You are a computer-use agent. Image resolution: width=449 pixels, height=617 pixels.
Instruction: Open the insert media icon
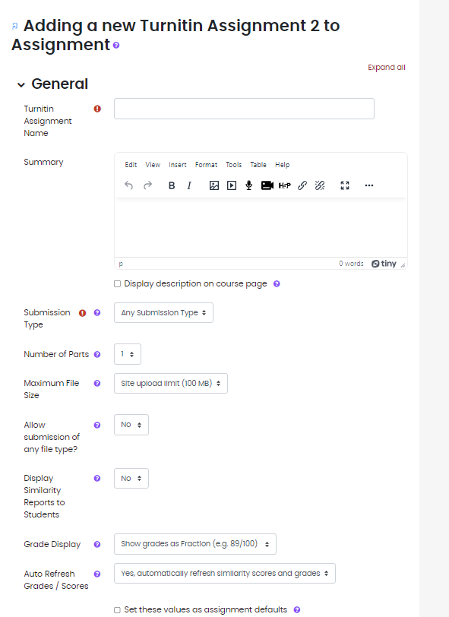point(231,185)
